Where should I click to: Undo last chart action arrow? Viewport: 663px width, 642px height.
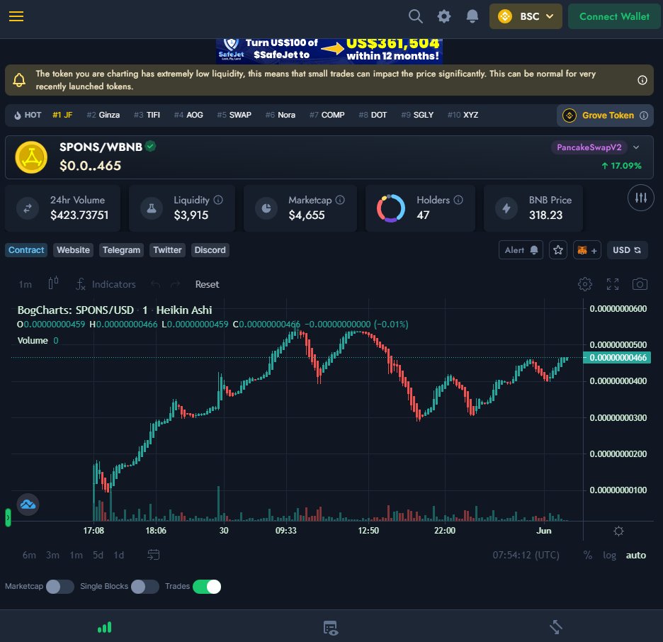click(155, 284)
